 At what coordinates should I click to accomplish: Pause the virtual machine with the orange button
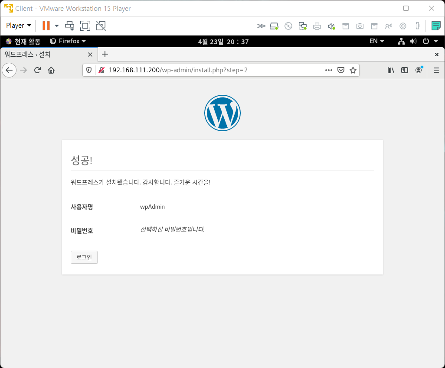click(x=46, y=26)
